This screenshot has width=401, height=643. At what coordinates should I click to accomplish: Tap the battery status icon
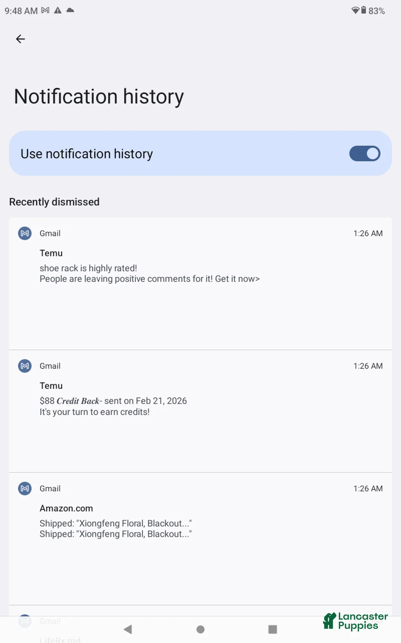363,10
